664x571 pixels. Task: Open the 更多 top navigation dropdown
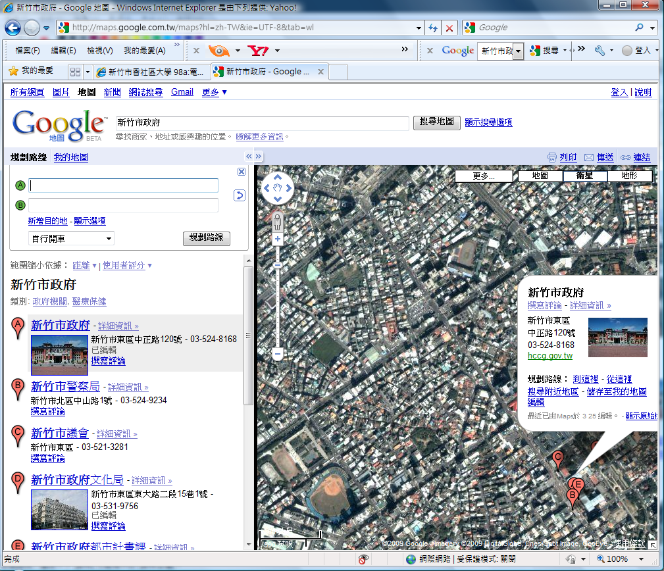click(215, 92)
